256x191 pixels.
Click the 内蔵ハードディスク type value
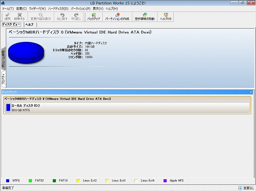click(x=96, y=43)
